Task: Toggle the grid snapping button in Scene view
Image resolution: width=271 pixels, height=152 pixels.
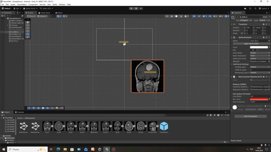Action: (59, 16)
